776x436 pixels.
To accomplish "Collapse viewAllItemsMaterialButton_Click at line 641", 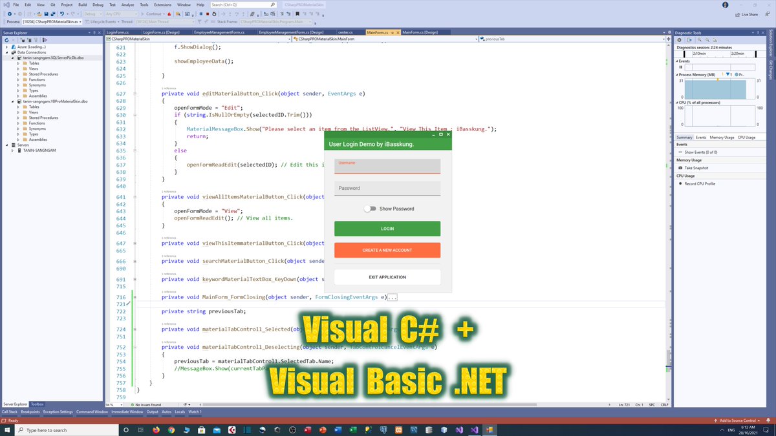I will coord(134,197).
